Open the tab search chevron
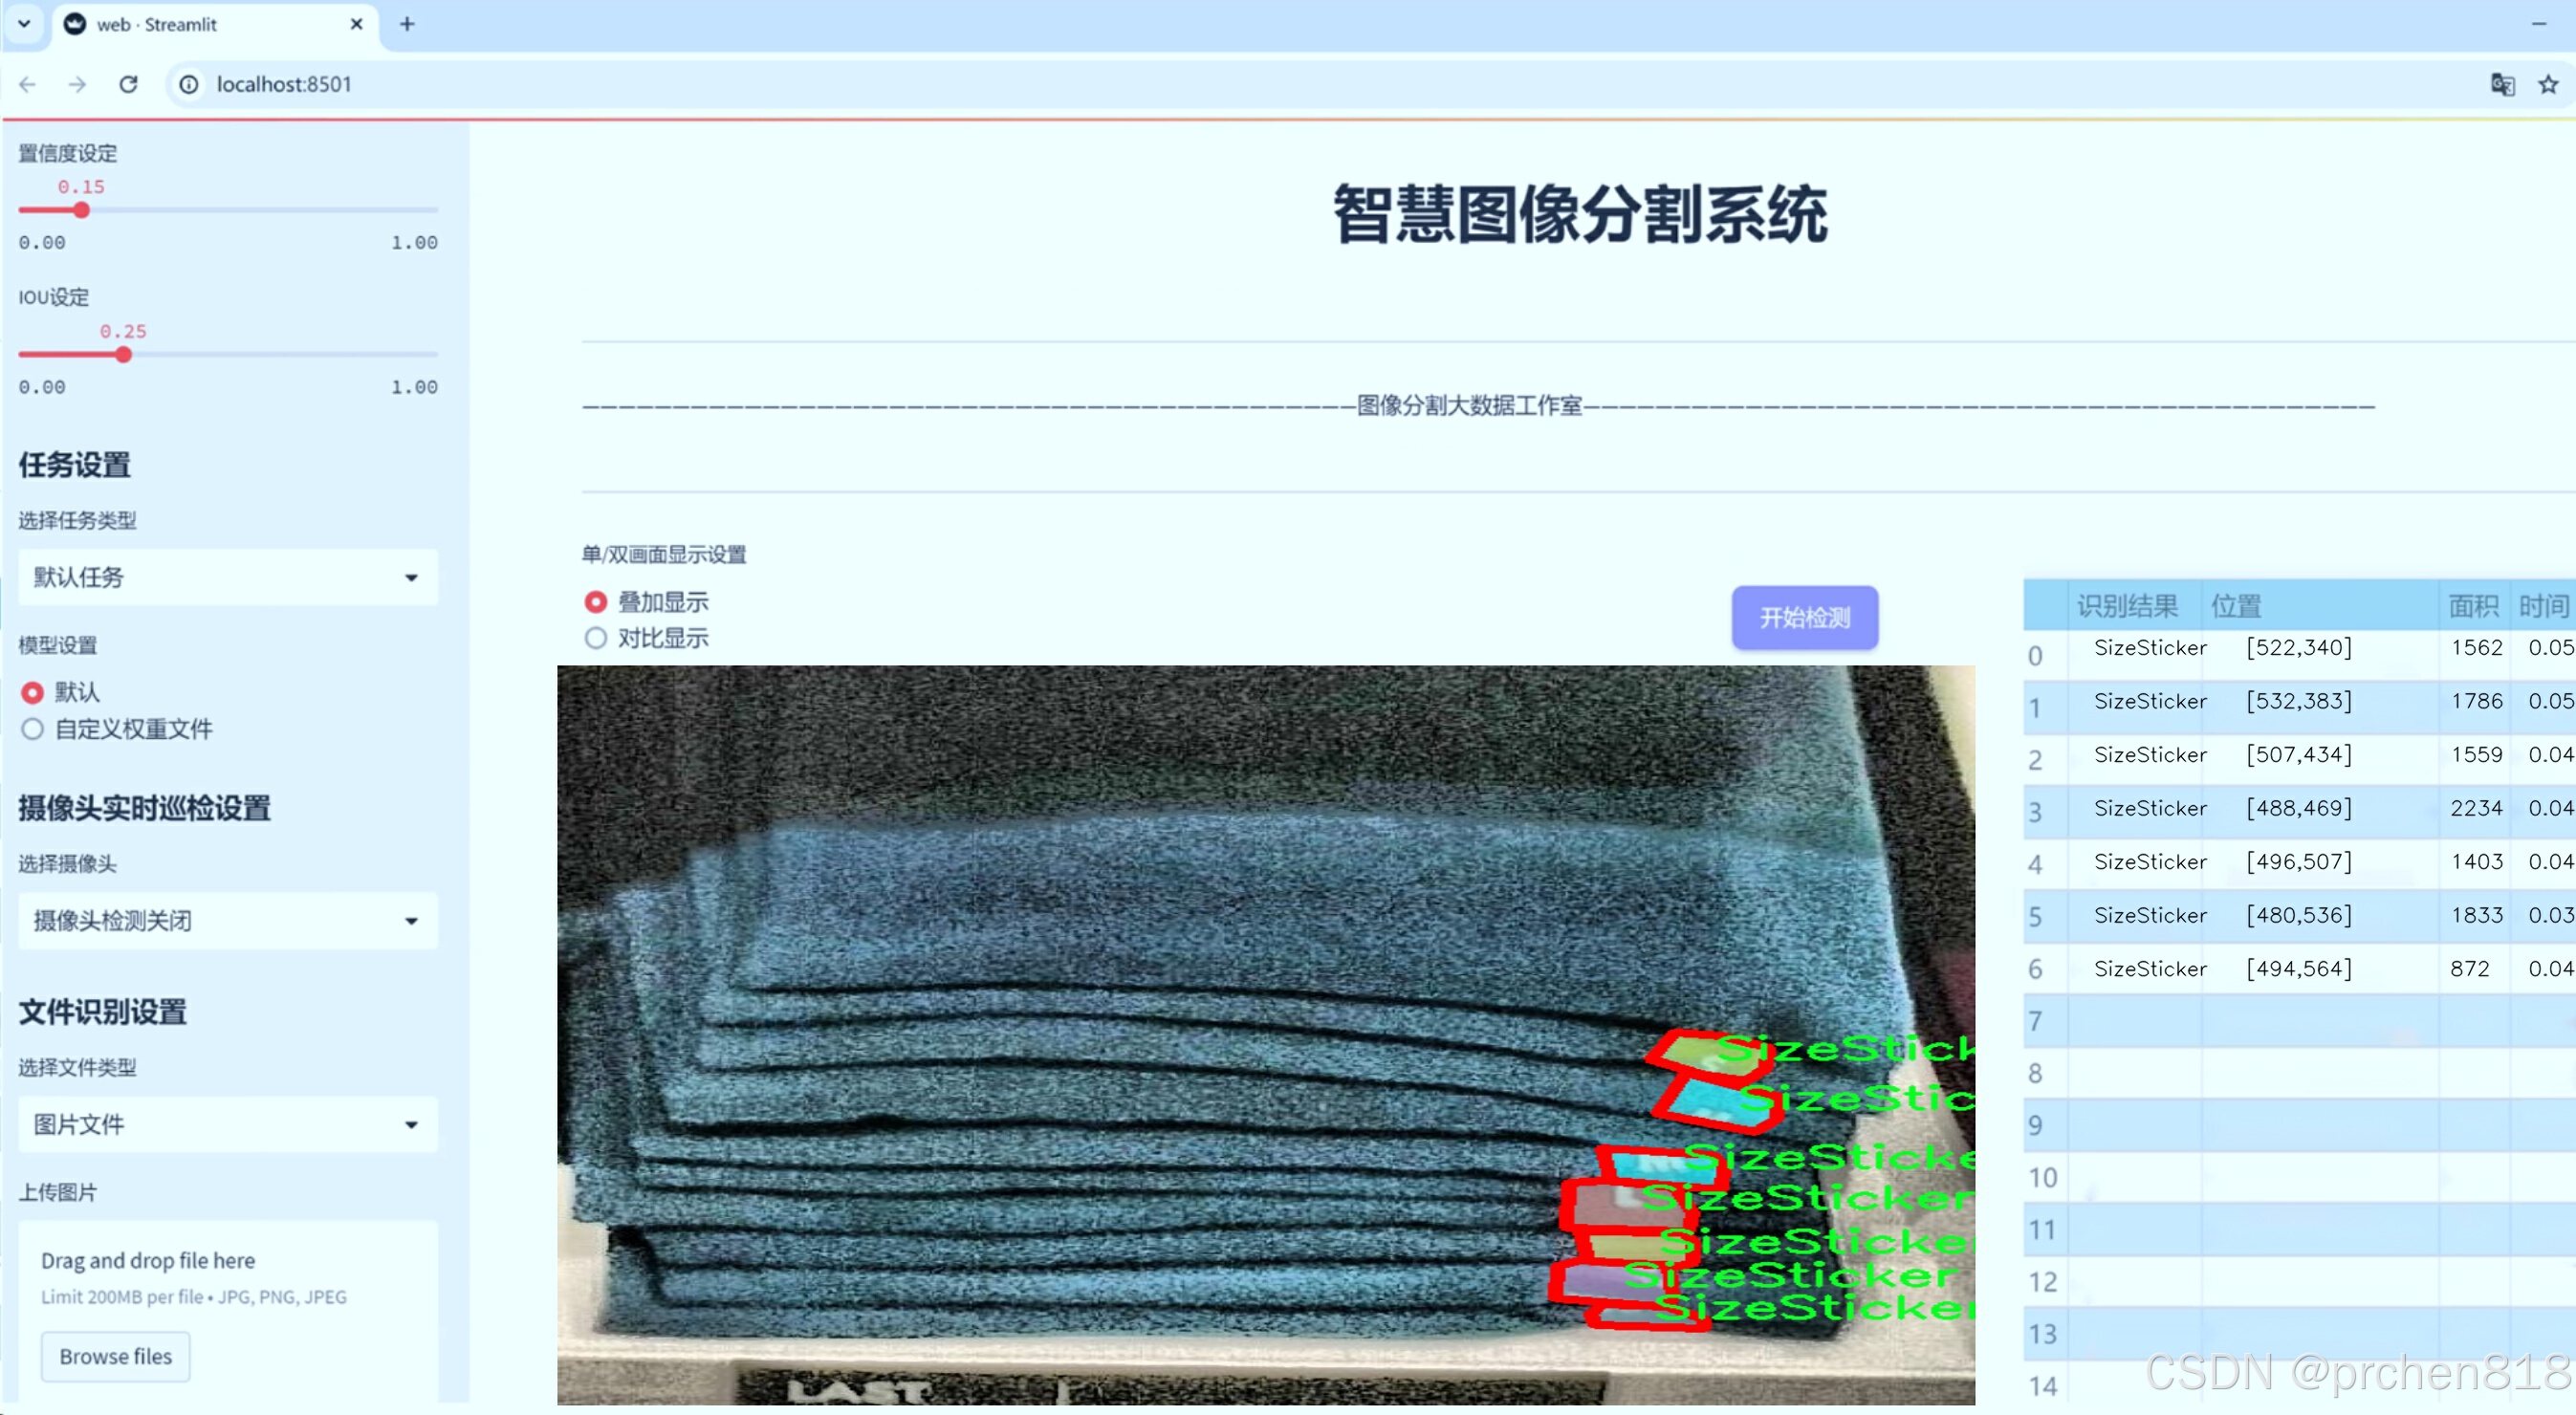Image resolution: width=2576 pixels, height=1415 pixels. [24, 24]
